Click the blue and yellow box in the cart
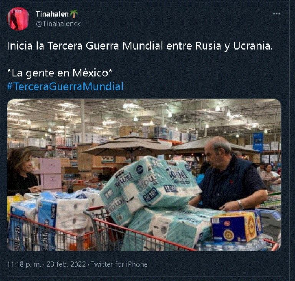Screen dimensions: 295x281 tap(236, 226)
